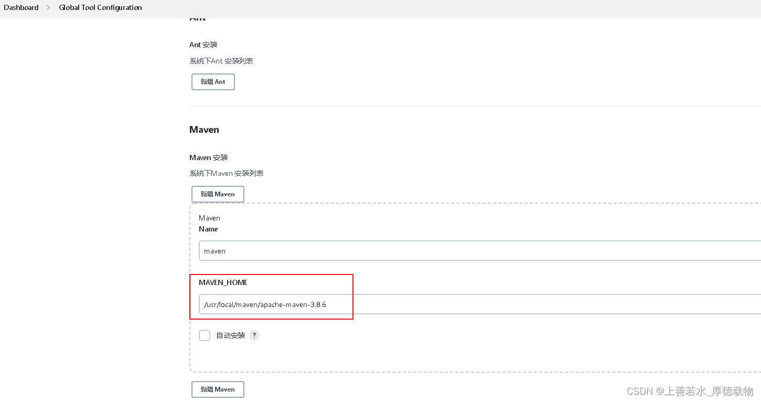Viewport: 761px width, 401px height.
Task: Click the Name field label
Action: (x=208, y=229)
